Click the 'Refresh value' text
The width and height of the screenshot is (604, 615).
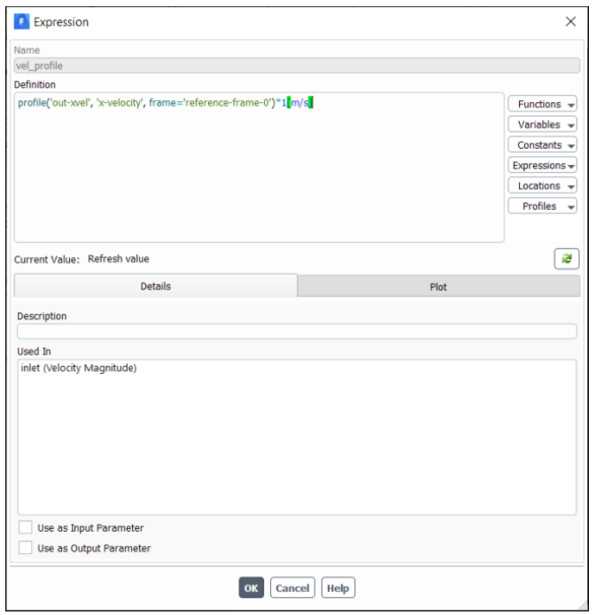pyautogui.click(x=119, y=259)
